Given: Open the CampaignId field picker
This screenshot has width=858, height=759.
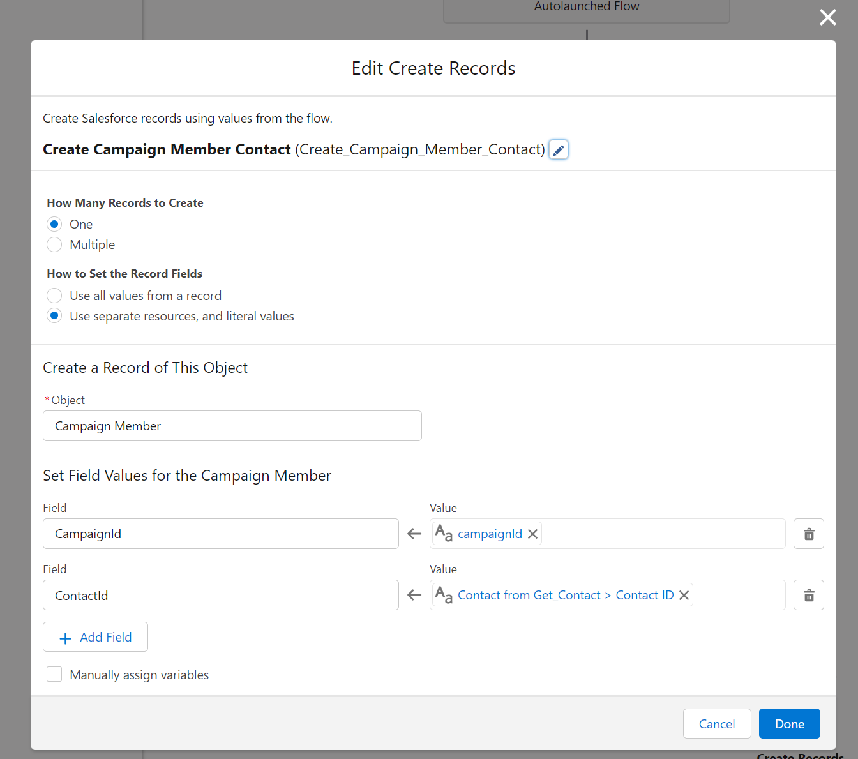Looking at the screenshot, I should tap(220, 534).
